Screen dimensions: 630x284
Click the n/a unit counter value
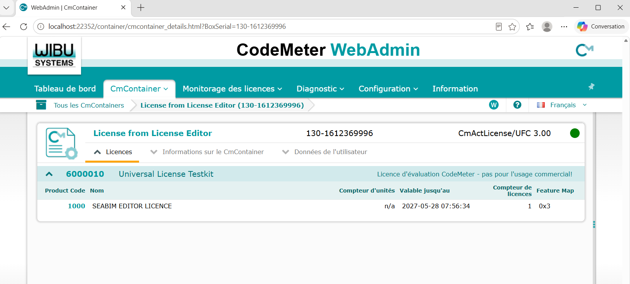click(x=390, y=206)
